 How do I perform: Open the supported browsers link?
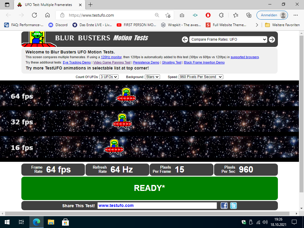click(x=245, y=57)
